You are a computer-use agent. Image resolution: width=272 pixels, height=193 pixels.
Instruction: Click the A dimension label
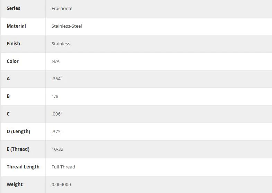pyautogui.click(x=8, y=79)
